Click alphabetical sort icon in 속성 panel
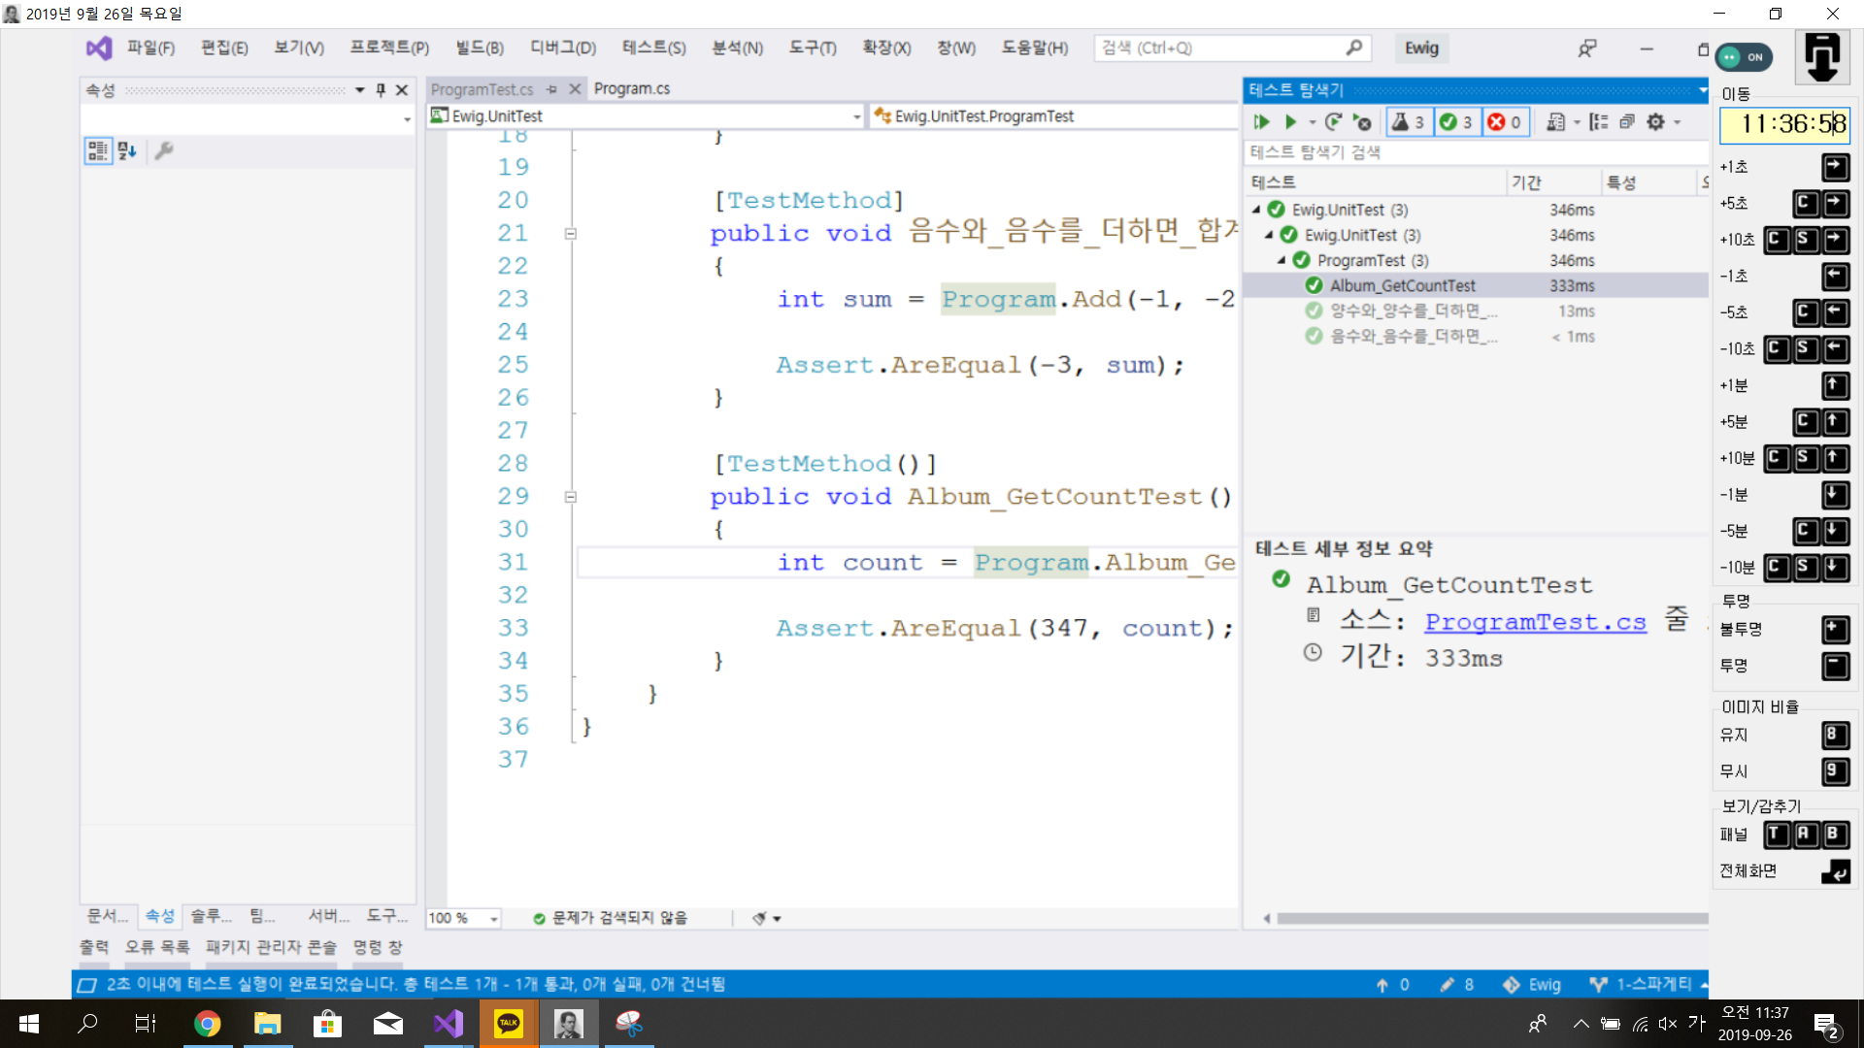 tap(127, 150)
